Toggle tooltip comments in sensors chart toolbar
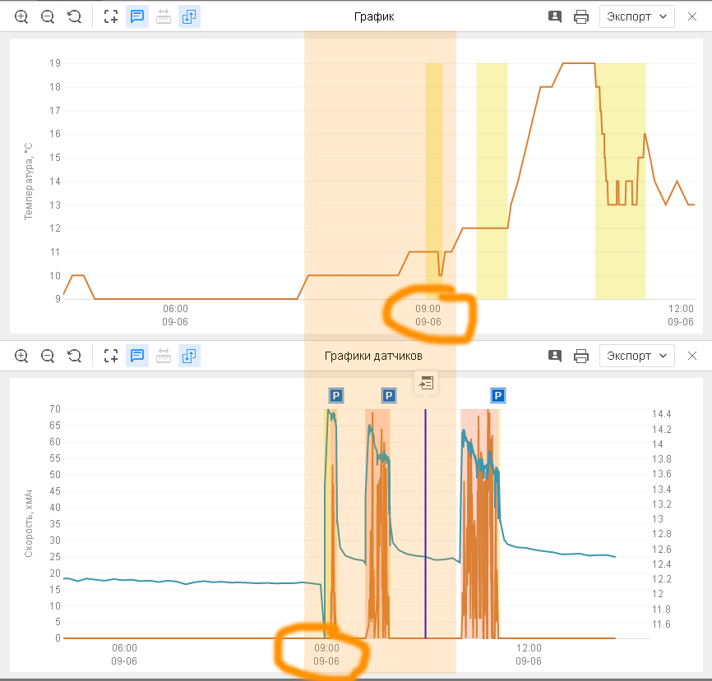 coord(137,356)
